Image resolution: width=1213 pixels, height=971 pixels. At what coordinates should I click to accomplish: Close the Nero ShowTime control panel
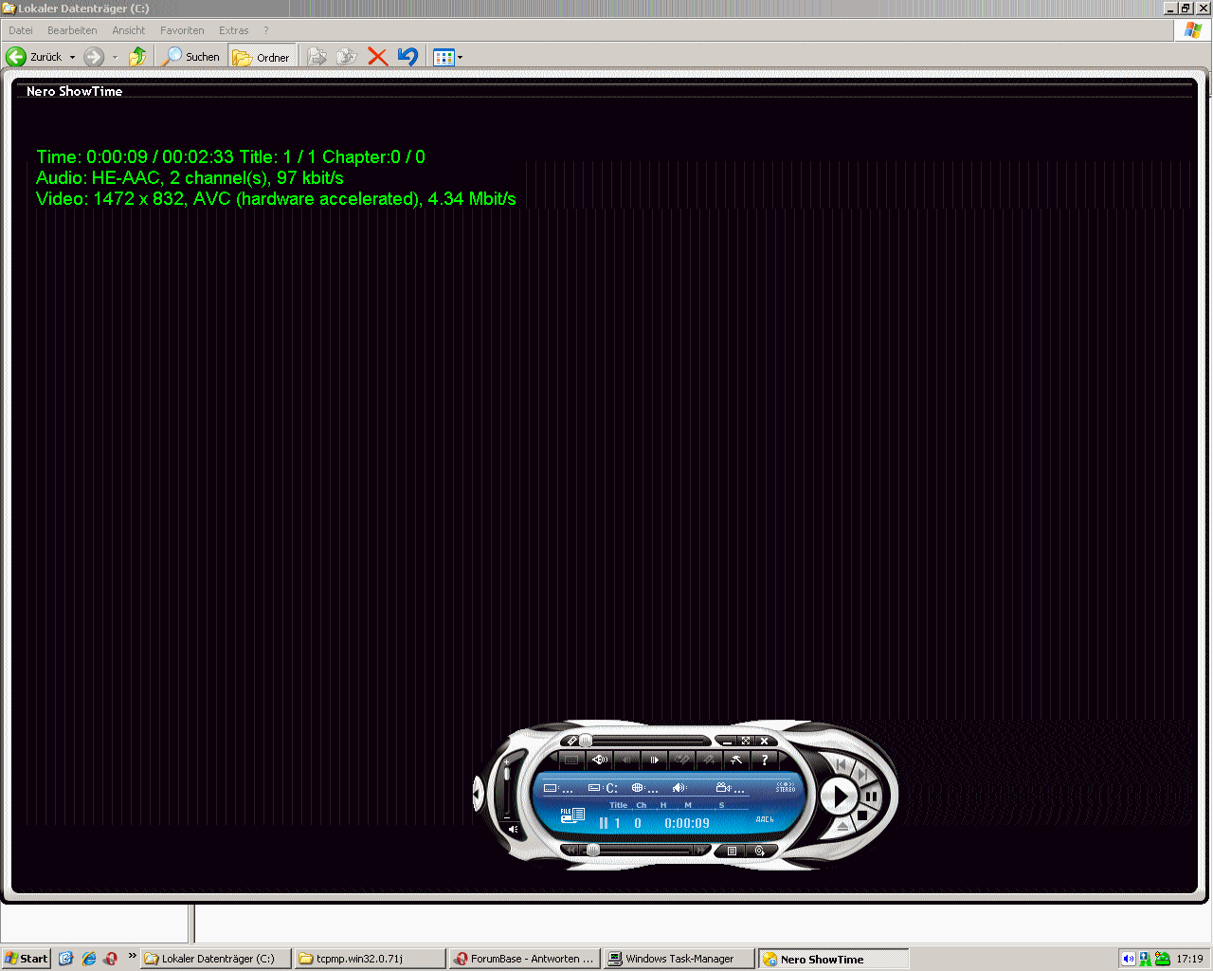[764, 741]
